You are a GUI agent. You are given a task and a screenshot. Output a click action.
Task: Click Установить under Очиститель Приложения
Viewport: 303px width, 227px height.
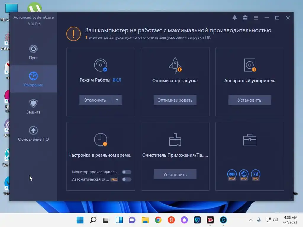(175, 174)
